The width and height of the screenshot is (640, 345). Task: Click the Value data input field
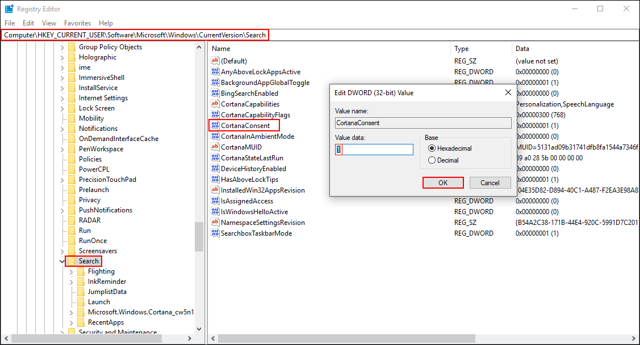374,150
